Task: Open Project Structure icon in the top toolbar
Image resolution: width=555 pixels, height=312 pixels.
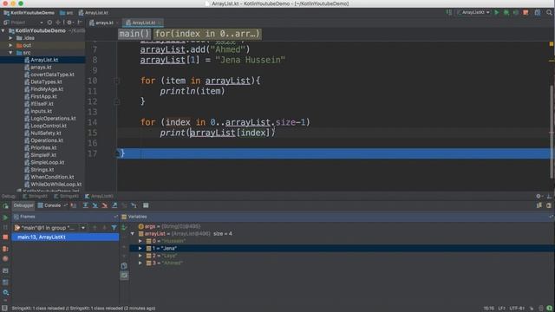Action: [x=538, y=12]
